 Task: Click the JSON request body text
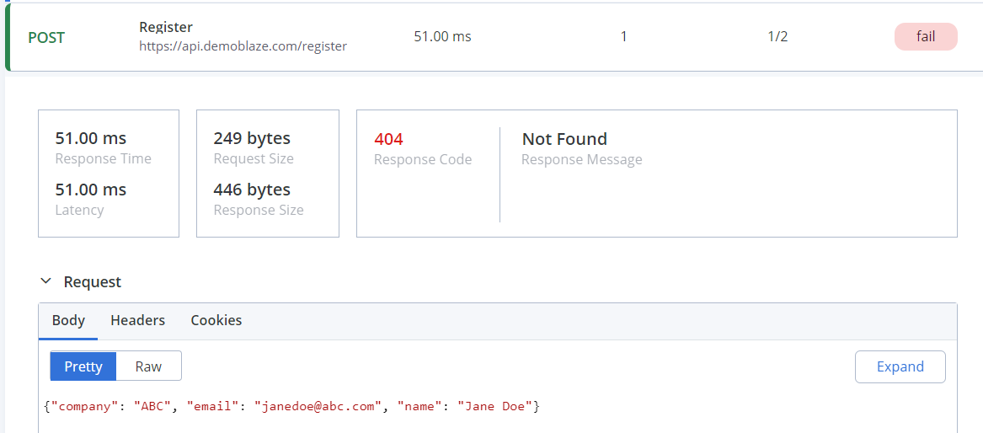pos(292,406)
